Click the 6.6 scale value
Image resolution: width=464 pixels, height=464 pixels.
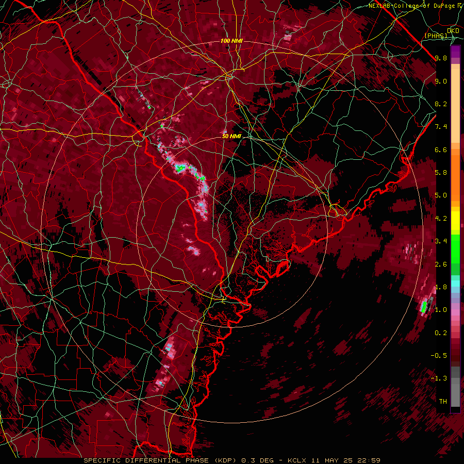coord(441,150)
